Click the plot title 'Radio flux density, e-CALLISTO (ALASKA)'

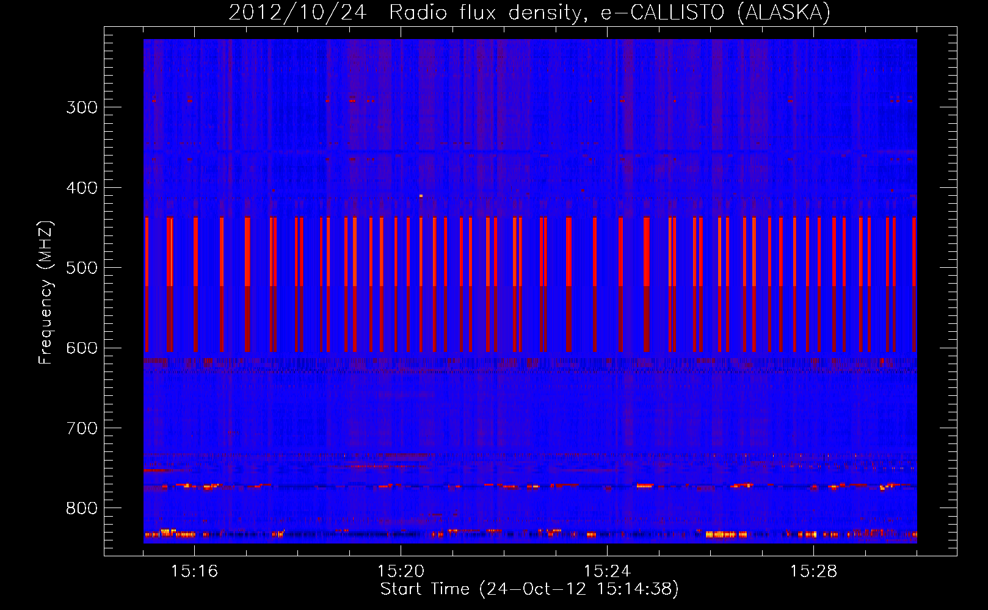coord(609,13)
